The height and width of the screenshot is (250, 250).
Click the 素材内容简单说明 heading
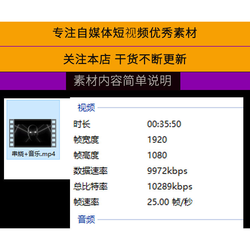122,81
